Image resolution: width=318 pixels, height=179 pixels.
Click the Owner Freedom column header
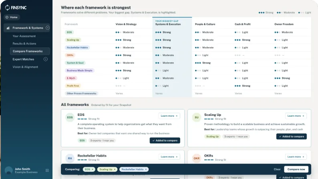tap(284, 24)
